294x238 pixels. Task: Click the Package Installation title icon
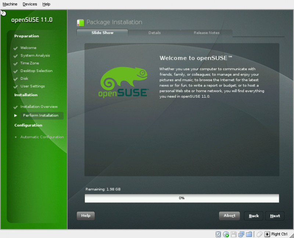[x=80, y=23]
